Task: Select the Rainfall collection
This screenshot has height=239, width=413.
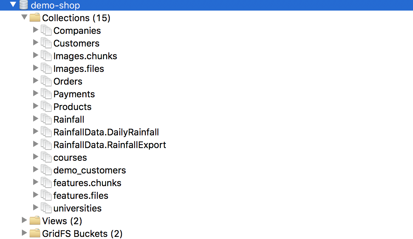Action: click(x=69, y=119)
